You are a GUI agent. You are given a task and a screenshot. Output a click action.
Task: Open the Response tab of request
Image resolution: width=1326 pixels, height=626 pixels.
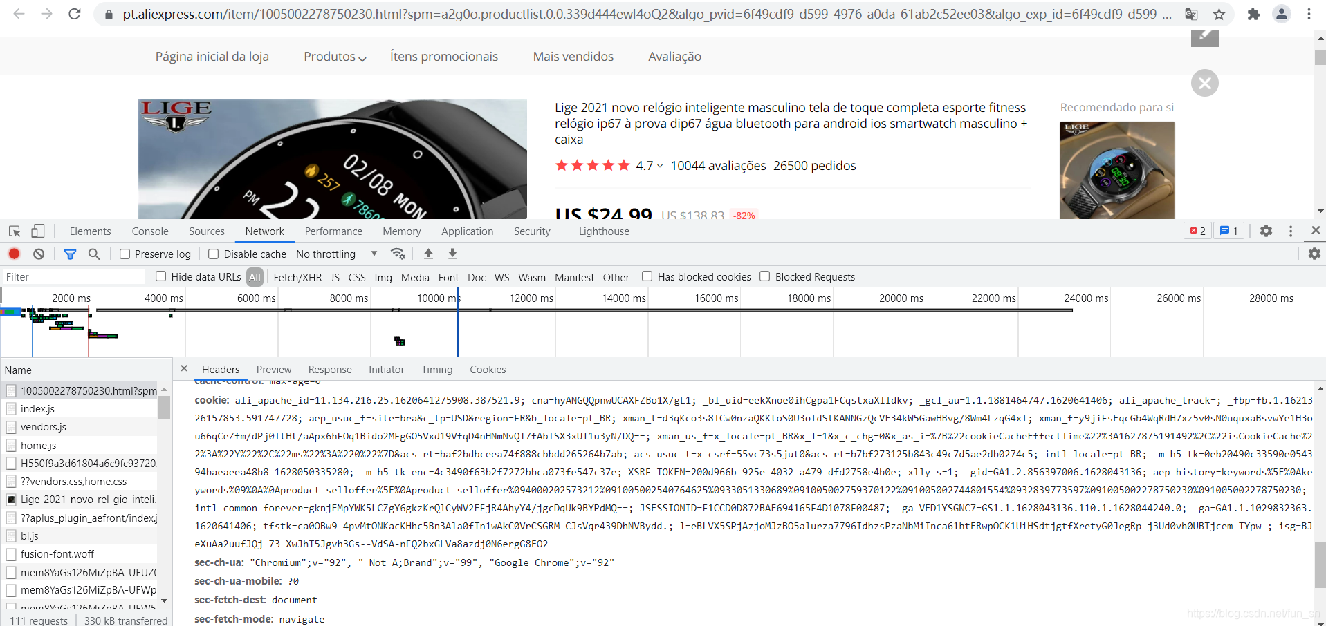[x=330, y=370]
